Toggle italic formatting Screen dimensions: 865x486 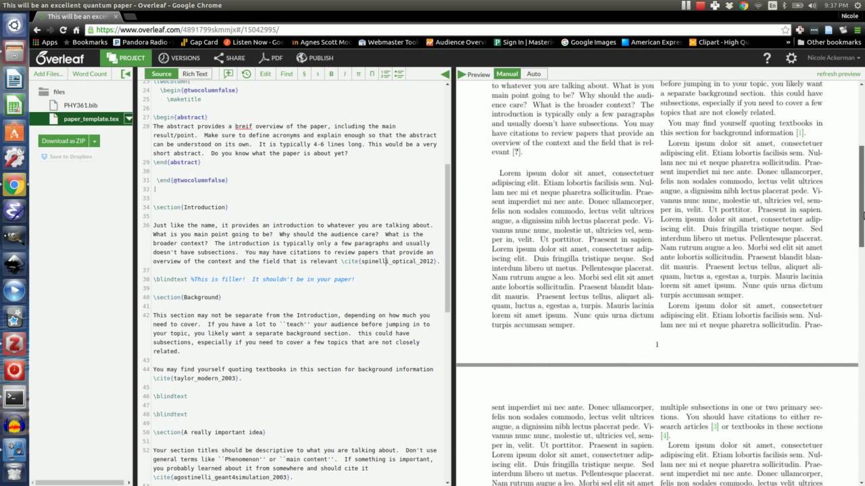point(345,74)
